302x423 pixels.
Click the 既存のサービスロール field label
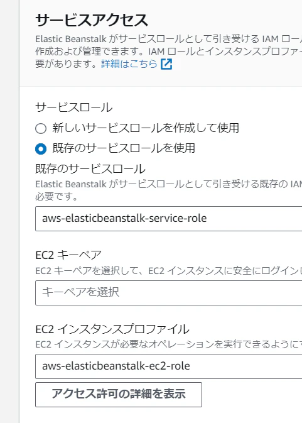(x=90, y=169)
